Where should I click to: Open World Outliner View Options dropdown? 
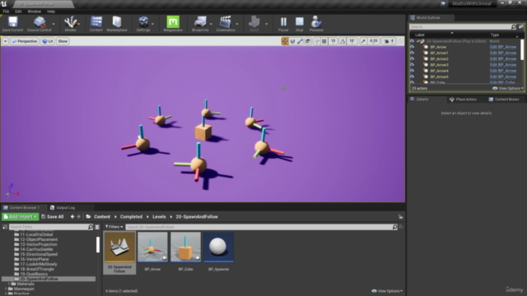(x=508, y=88)
